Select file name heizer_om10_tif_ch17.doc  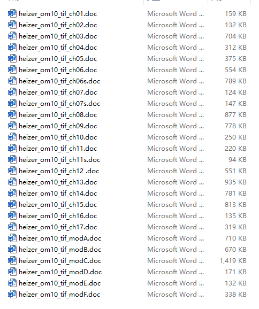point(58,227)
